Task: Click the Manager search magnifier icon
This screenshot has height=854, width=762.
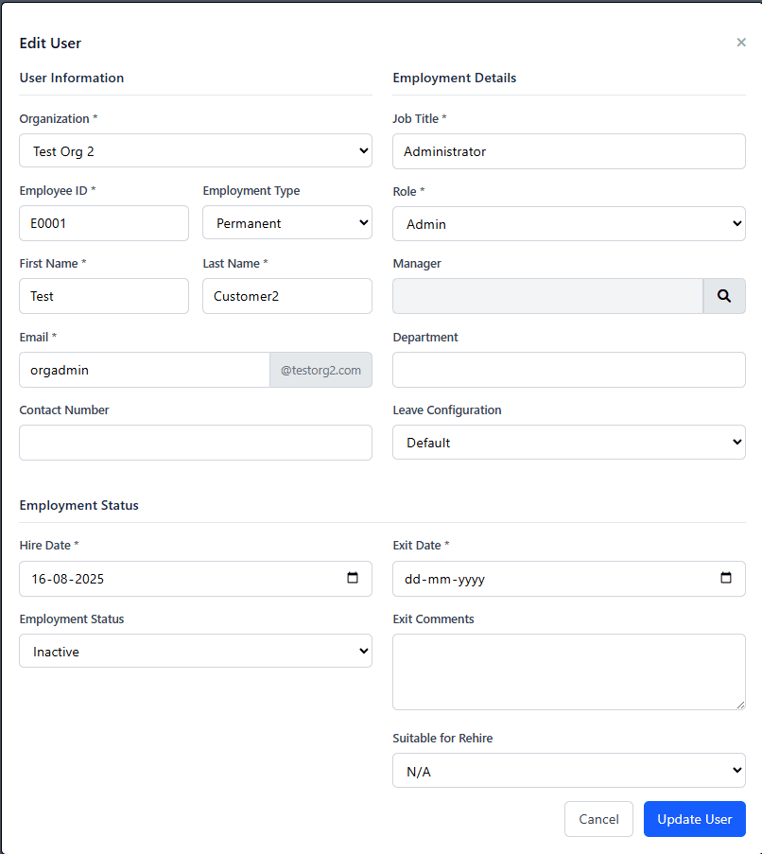Action: pos(724,296)
